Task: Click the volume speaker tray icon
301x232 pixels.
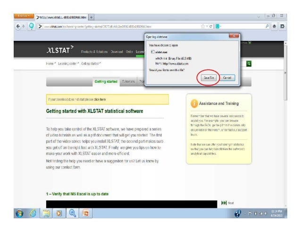Action: [266, 213]
